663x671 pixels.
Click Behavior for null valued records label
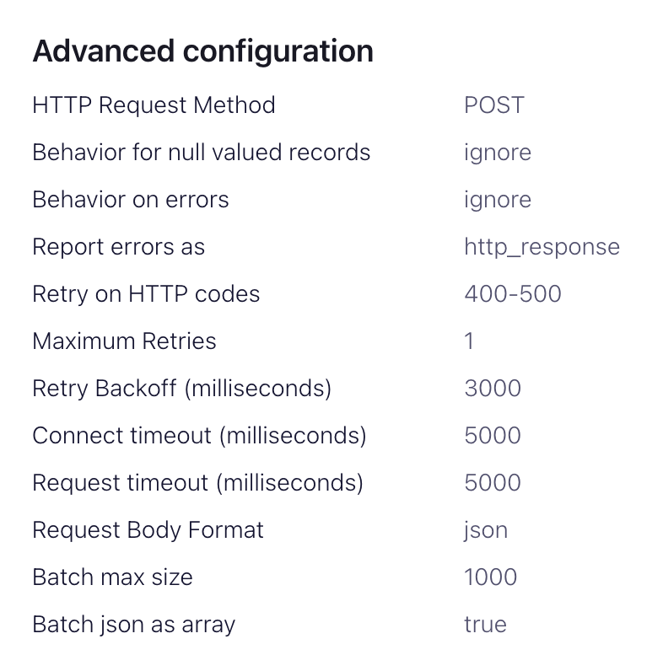point(201,153)
